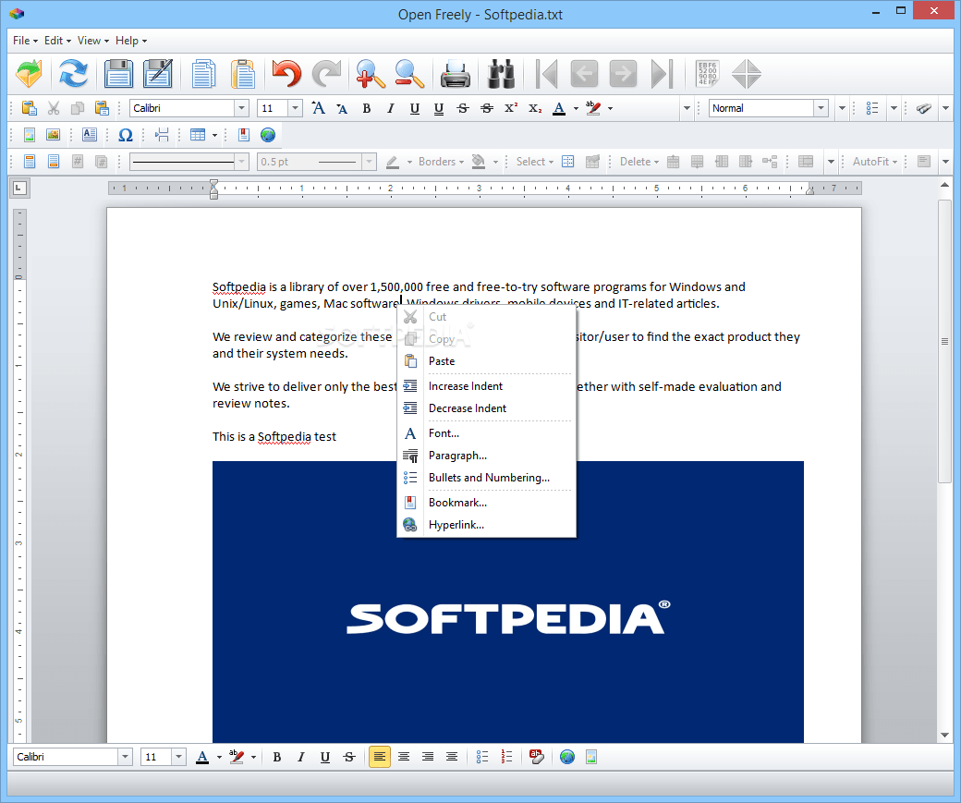
Task: Open the AutoFit dropdown
Action: pos(875,162)
